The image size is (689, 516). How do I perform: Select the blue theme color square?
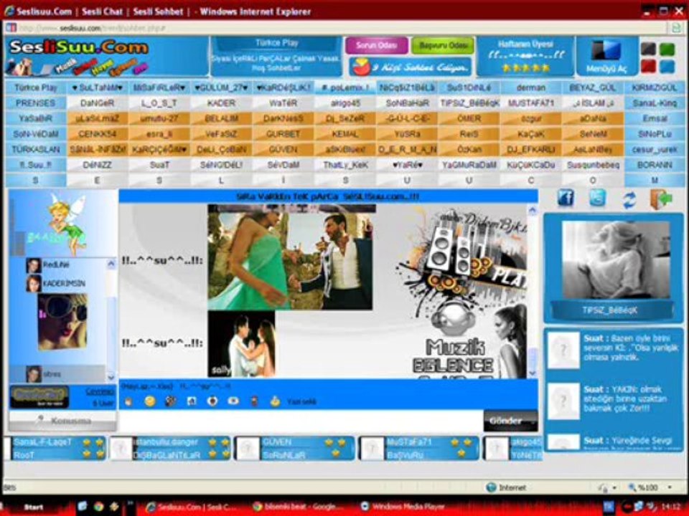[x=667, y=67]
